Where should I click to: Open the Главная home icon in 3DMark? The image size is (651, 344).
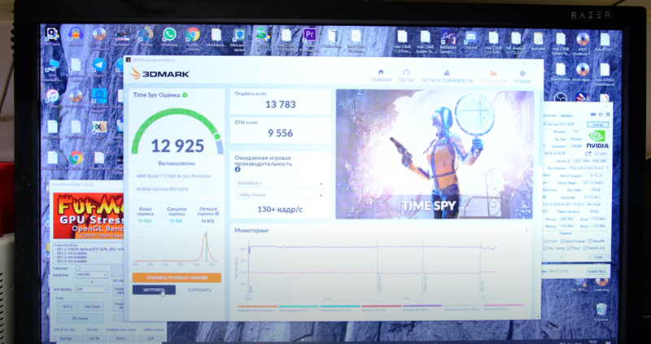(380, 75)
